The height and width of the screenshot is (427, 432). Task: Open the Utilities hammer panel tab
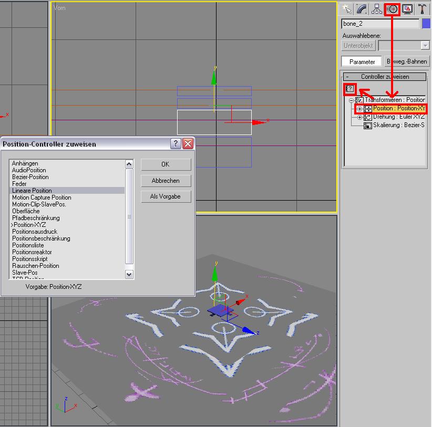(422, 9)
